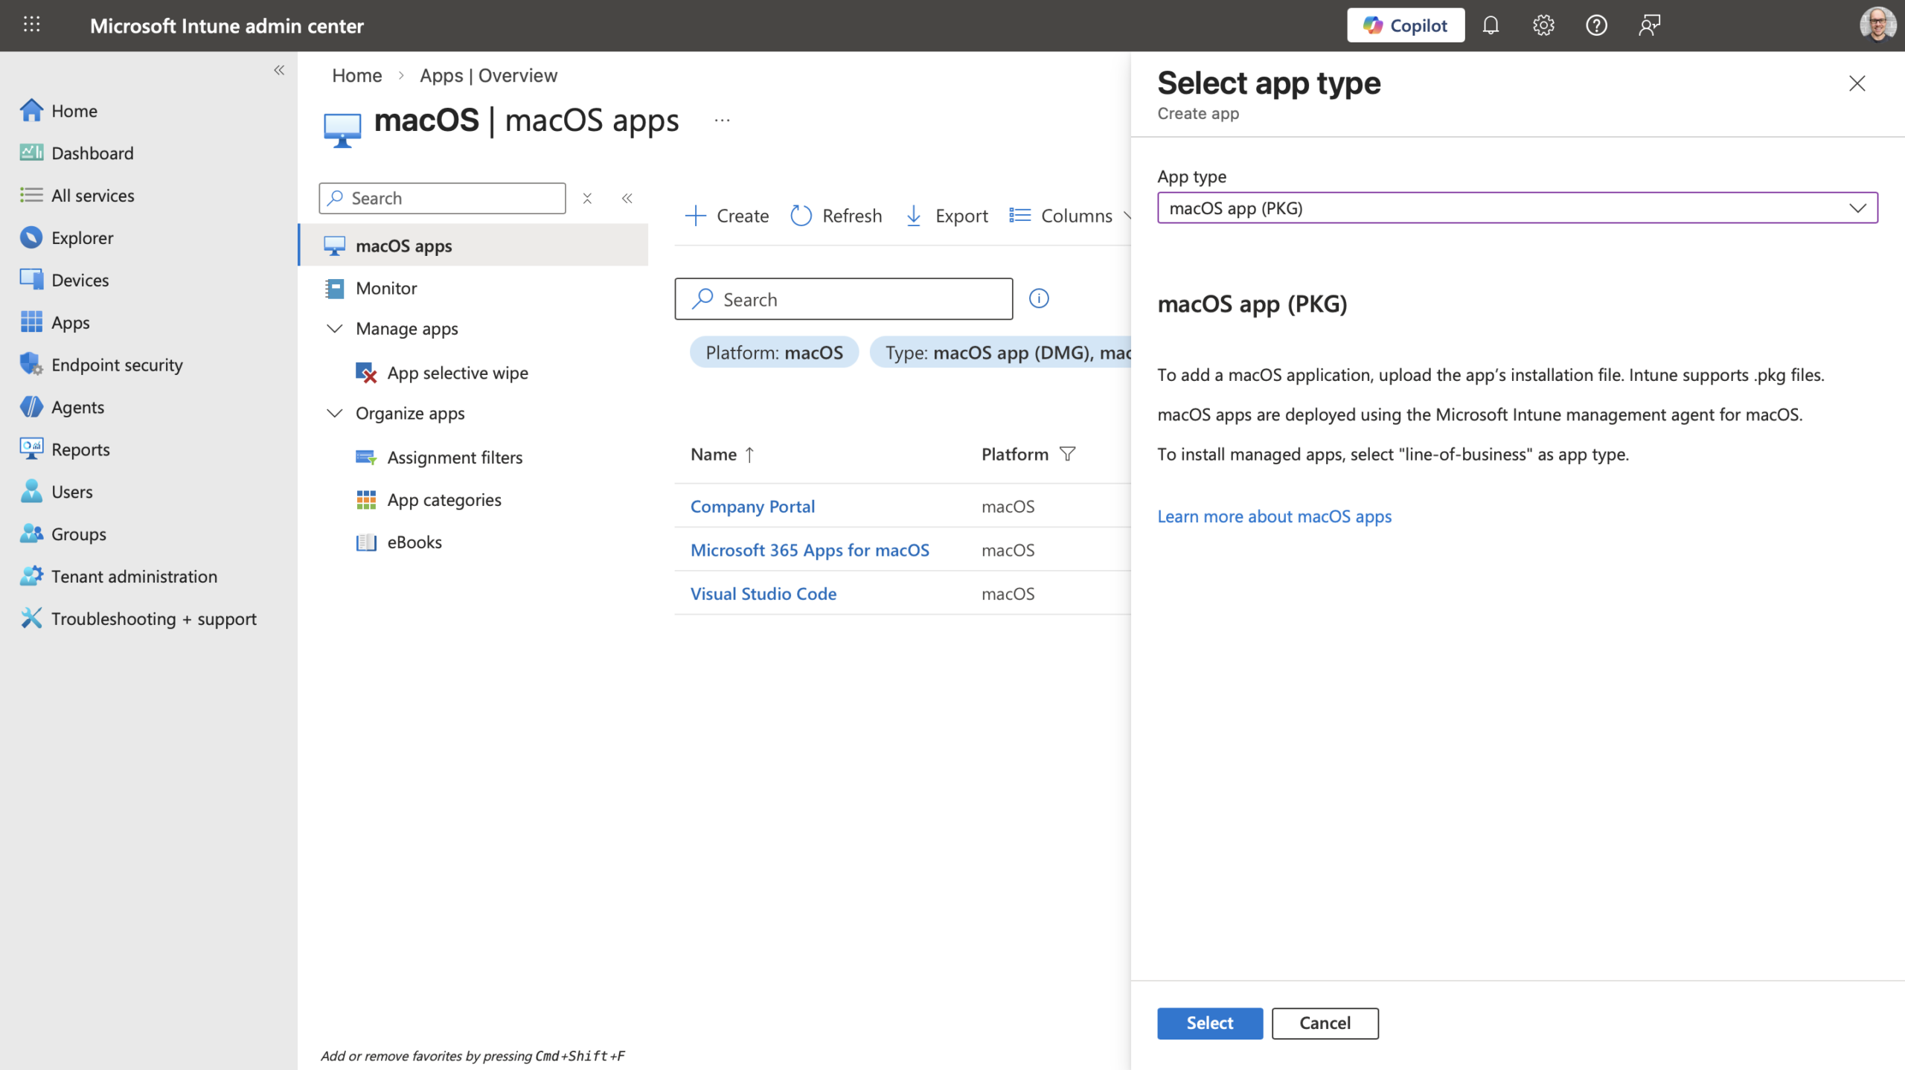Click the help question mark icon

pyautogui.click(x=1596, y=25)
